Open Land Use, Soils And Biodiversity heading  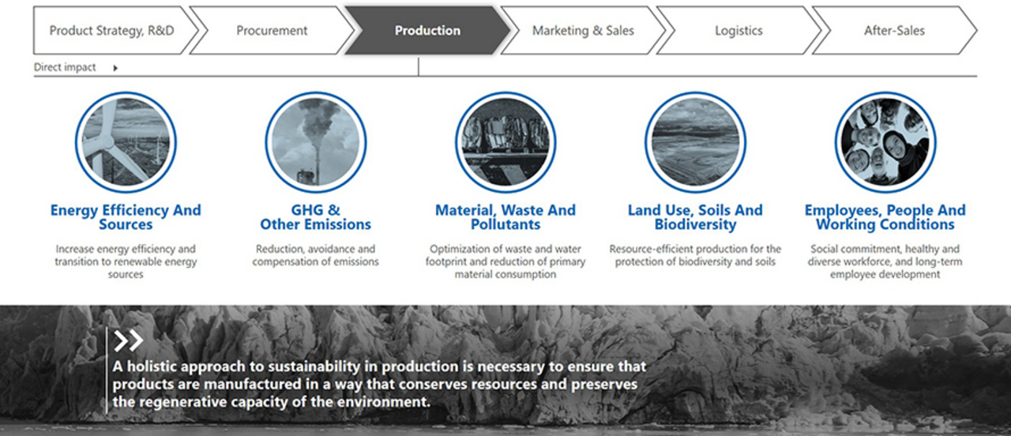click(x=695, y=217)
